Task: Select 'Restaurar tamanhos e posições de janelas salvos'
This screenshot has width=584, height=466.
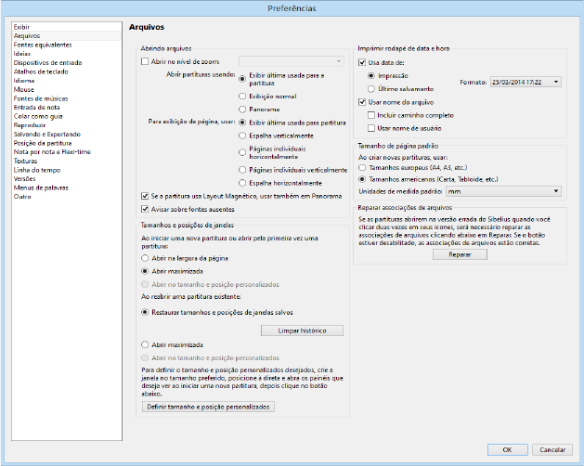Action: pyautogui.click(x=145, y=312)
